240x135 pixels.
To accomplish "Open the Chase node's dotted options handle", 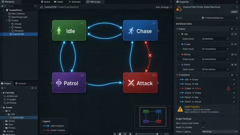I will click(154, 23).
